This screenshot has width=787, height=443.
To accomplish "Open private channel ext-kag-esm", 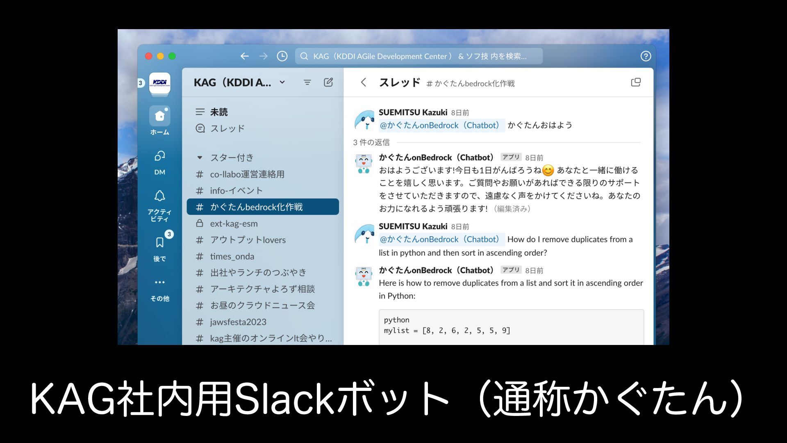I will point(263,224).
